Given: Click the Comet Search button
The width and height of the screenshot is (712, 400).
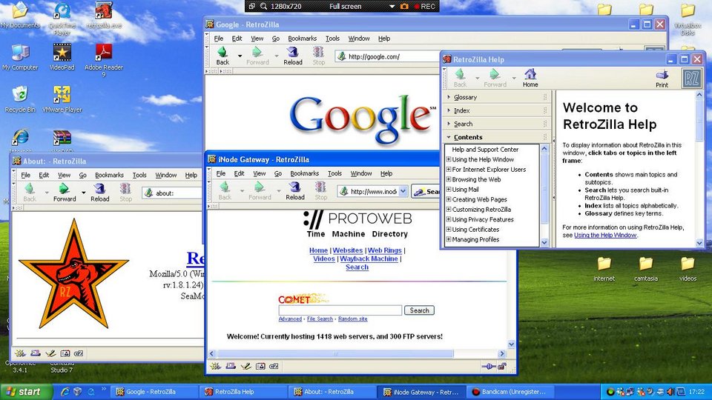Looking at the screenshot, I should coord(419,310).
